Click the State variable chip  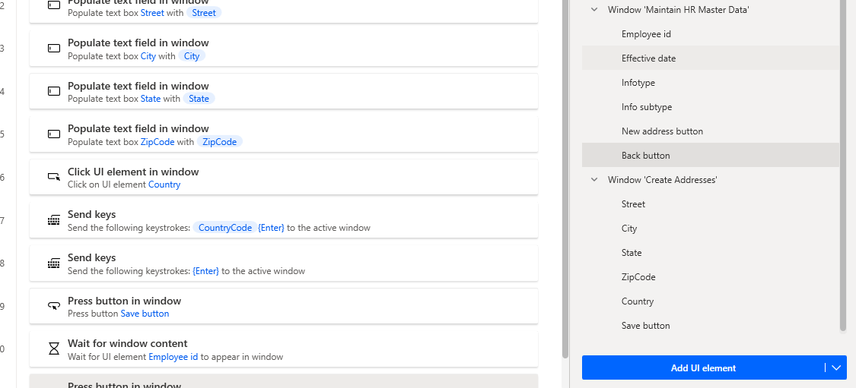click(199, 99)
